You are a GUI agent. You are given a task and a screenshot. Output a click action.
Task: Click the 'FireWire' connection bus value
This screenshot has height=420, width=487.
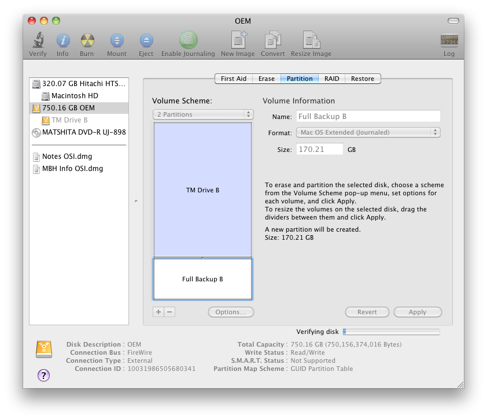pos(140,352)
